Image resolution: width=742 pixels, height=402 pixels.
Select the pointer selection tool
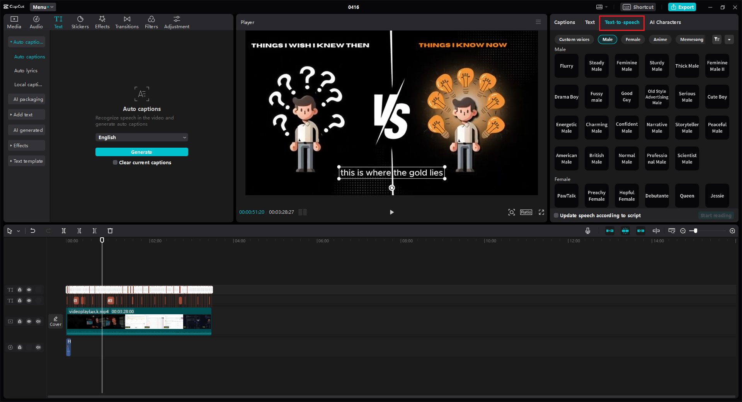10,231
